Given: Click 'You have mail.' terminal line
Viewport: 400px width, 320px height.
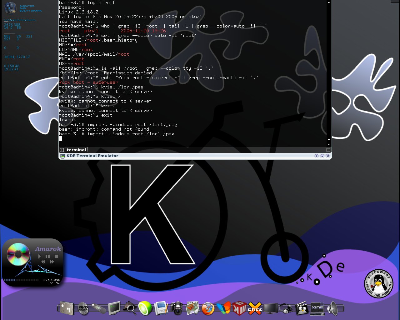Looking at the screenshot, I should (79, 21).
